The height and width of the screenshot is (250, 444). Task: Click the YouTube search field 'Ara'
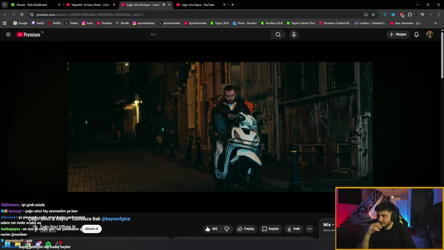pyautogui.click(x=209, y=34)
